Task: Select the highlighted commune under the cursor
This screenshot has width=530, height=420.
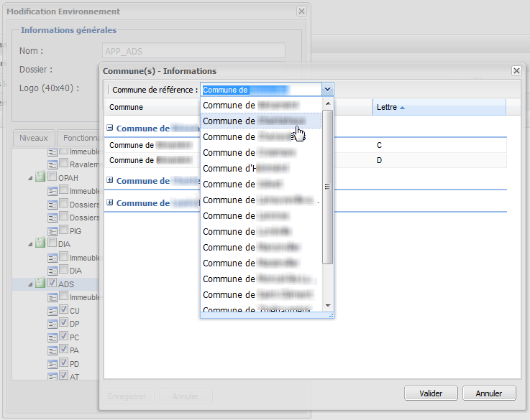Action: [260, 121]
